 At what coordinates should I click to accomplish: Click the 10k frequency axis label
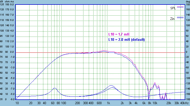tap(154, 103)
